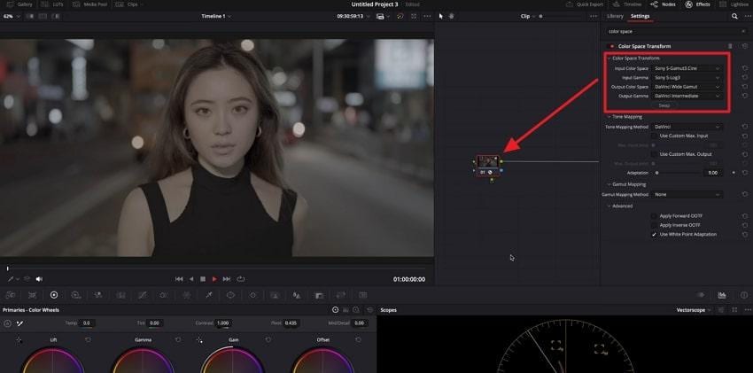Uncheck Use White Point Adaptation

[654, 234]
